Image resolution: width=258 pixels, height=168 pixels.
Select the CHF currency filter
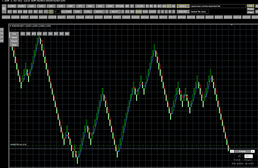(x=51, y=6)
